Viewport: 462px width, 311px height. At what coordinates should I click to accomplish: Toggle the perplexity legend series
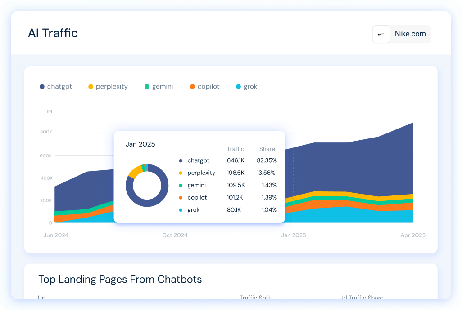[108, 86]
